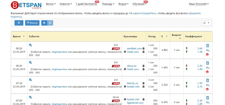Image resolution: width=225 pixels, height=105 pixels.
Task: Sort table by the % column header
Action: [x=164, y=36]
